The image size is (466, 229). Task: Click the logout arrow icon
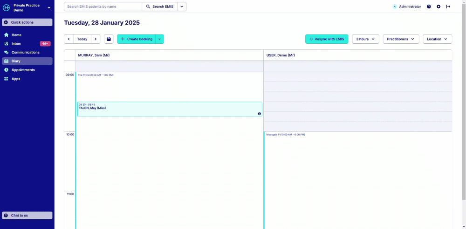(448, 7)
